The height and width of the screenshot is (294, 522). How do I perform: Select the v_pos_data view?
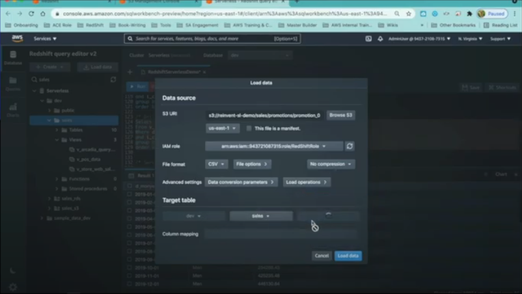89,159
